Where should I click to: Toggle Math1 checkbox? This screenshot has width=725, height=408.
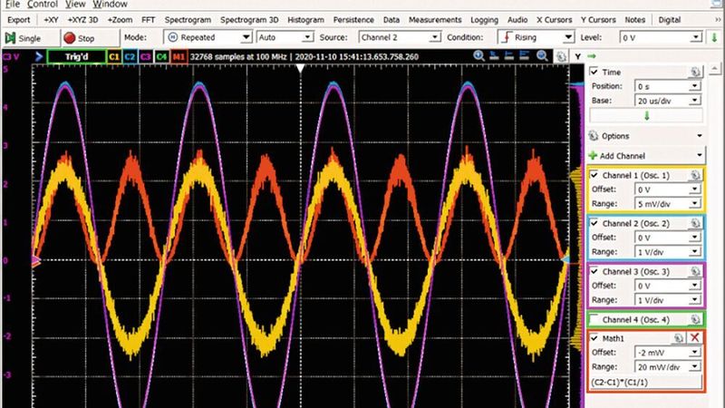pos(594,338)
